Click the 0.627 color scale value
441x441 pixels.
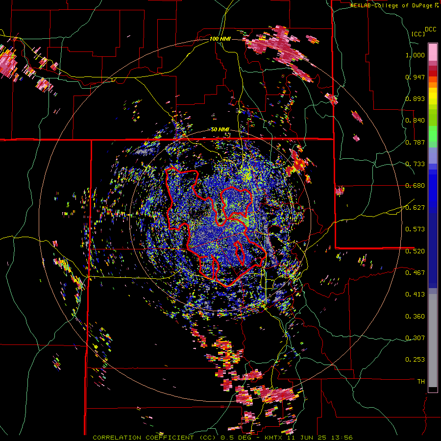415,208
